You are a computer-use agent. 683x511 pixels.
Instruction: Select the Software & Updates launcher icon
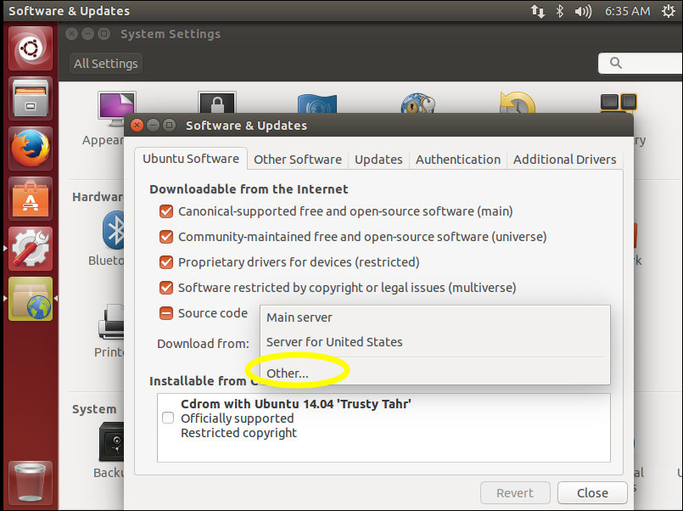click(x=31, y=299)
